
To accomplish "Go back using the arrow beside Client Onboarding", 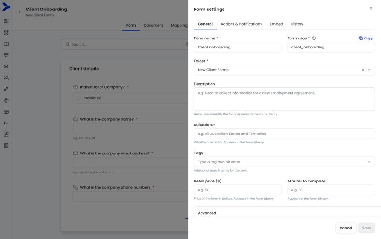I will tap(20, 11).
